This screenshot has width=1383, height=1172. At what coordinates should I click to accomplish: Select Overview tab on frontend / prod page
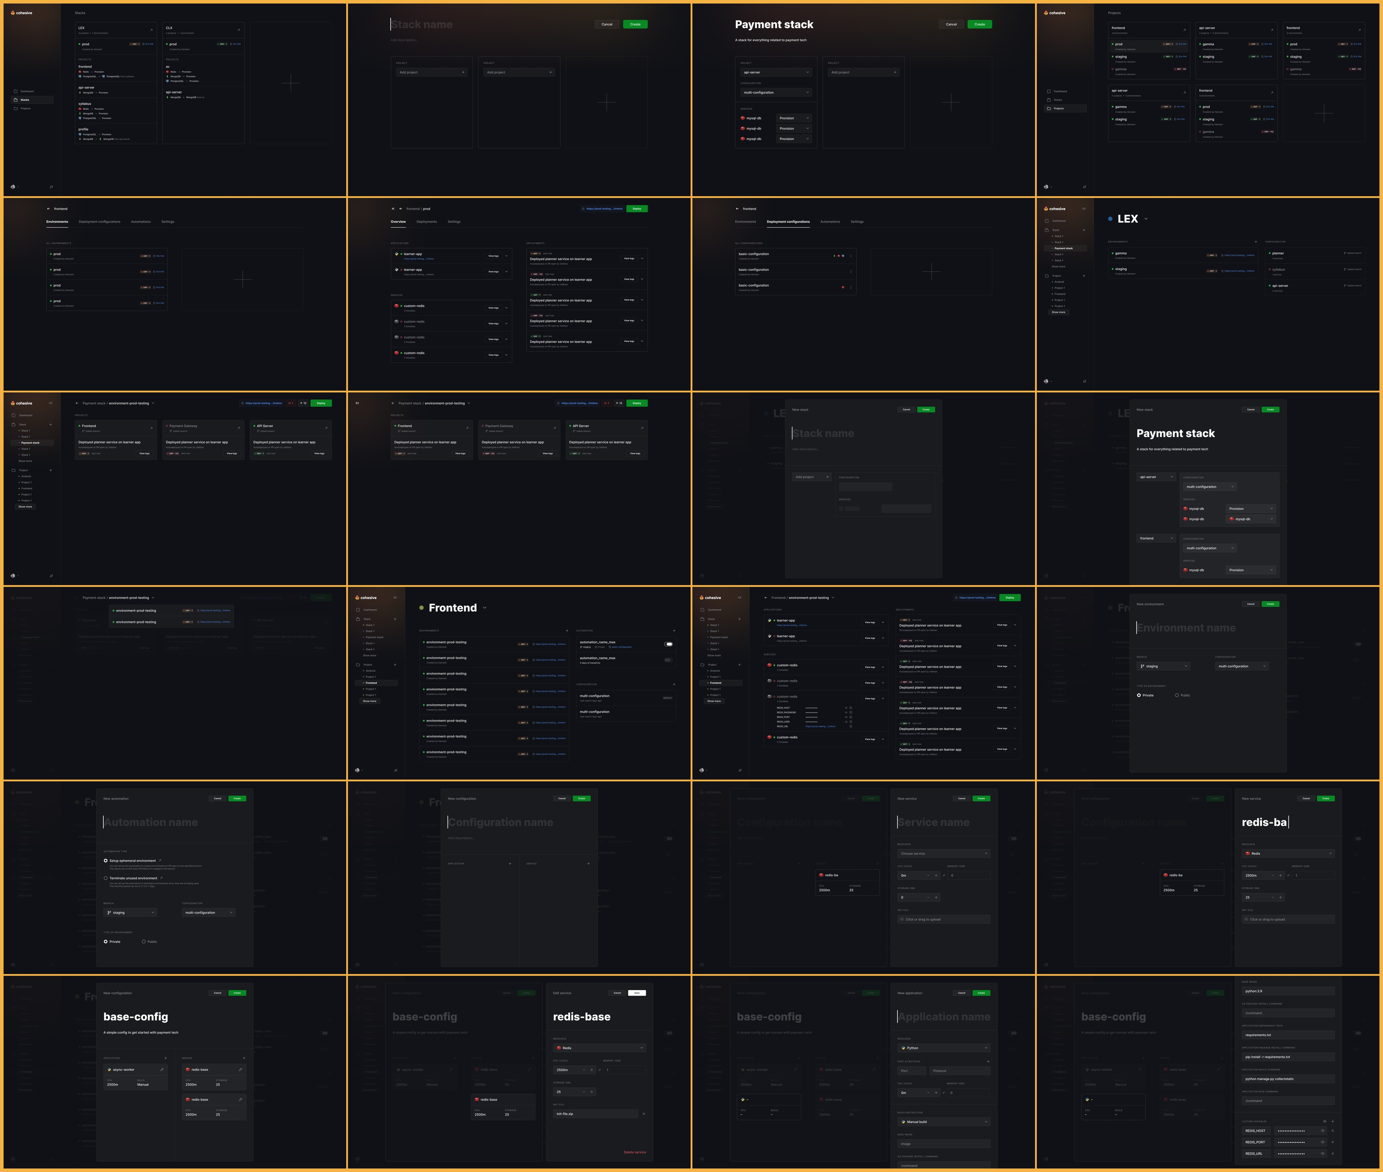pyautogui.click(x=398, y=222)
